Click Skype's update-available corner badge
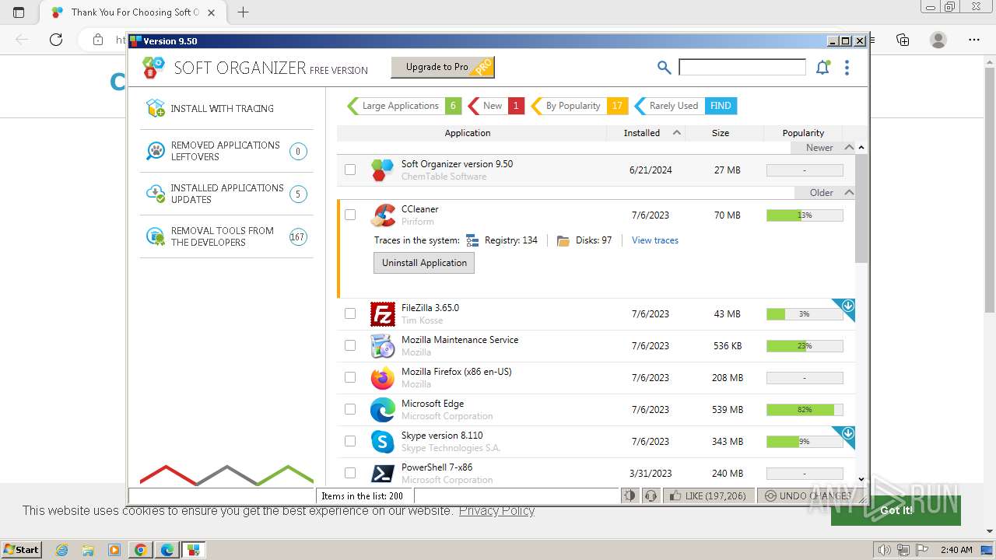 tap(847, 433)
